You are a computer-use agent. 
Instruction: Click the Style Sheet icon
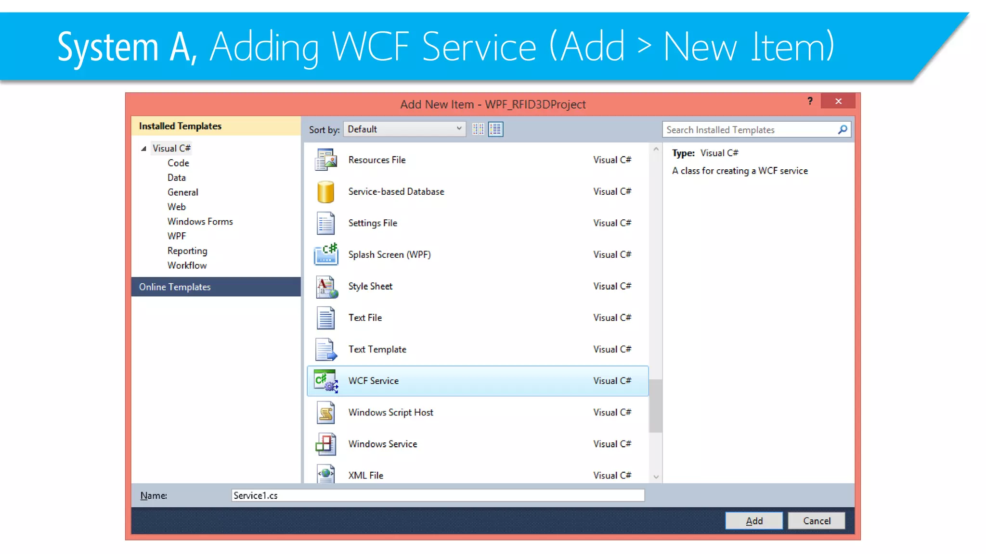326,287
